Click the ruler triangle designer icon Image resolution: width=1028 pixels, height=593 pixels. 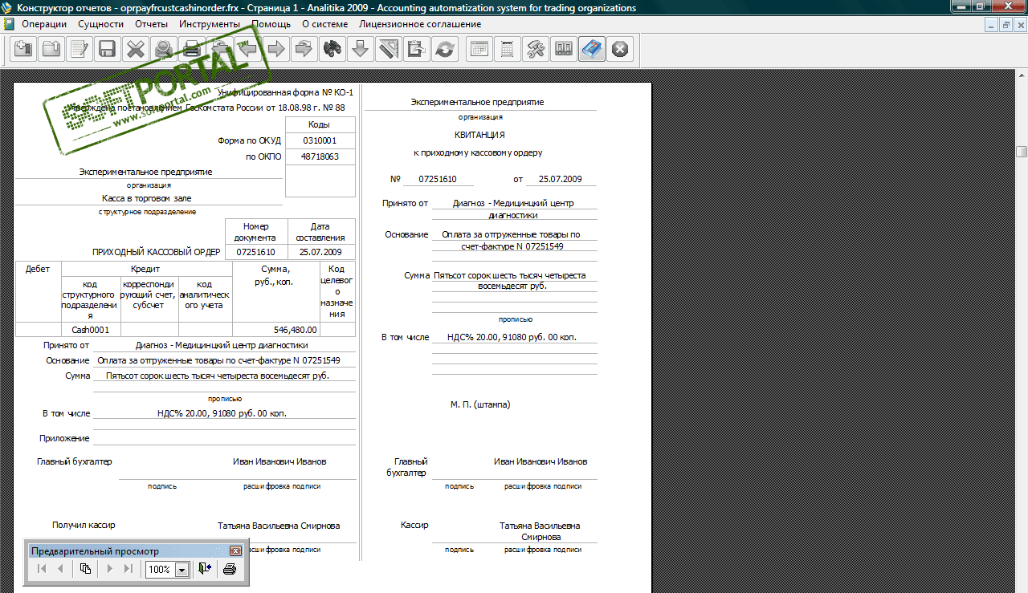388,49
